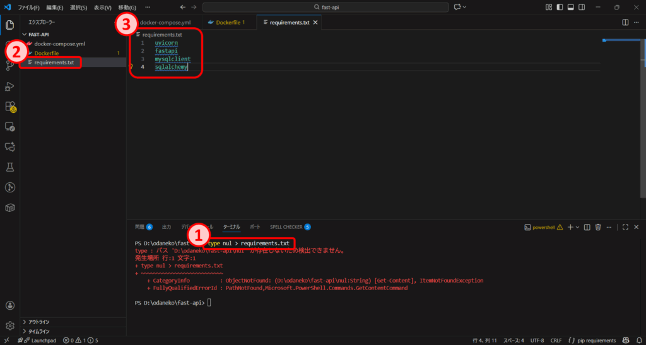Open the Run and Debug view
646x345 pixels.
[x=10, y=86]
